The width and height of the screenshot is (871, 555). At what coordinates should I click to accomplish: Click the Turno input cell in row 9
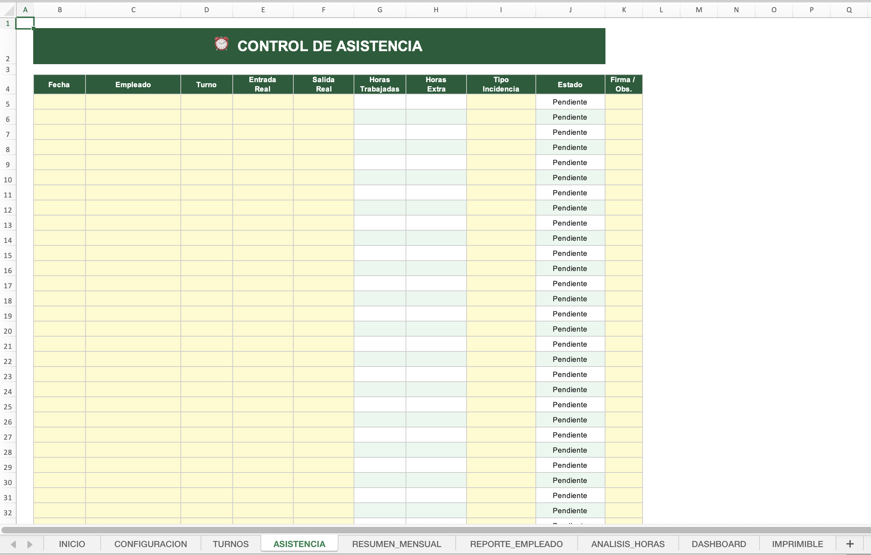(206, 163)
